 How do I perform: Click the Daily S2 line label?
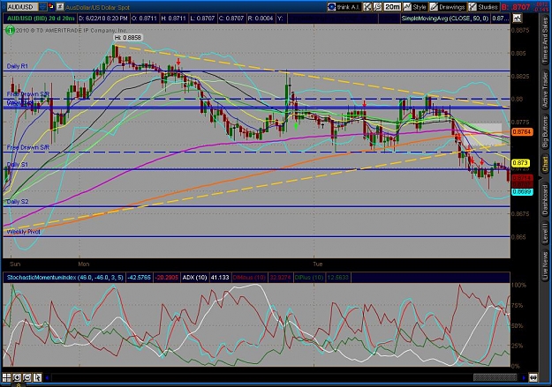point(18,202)
